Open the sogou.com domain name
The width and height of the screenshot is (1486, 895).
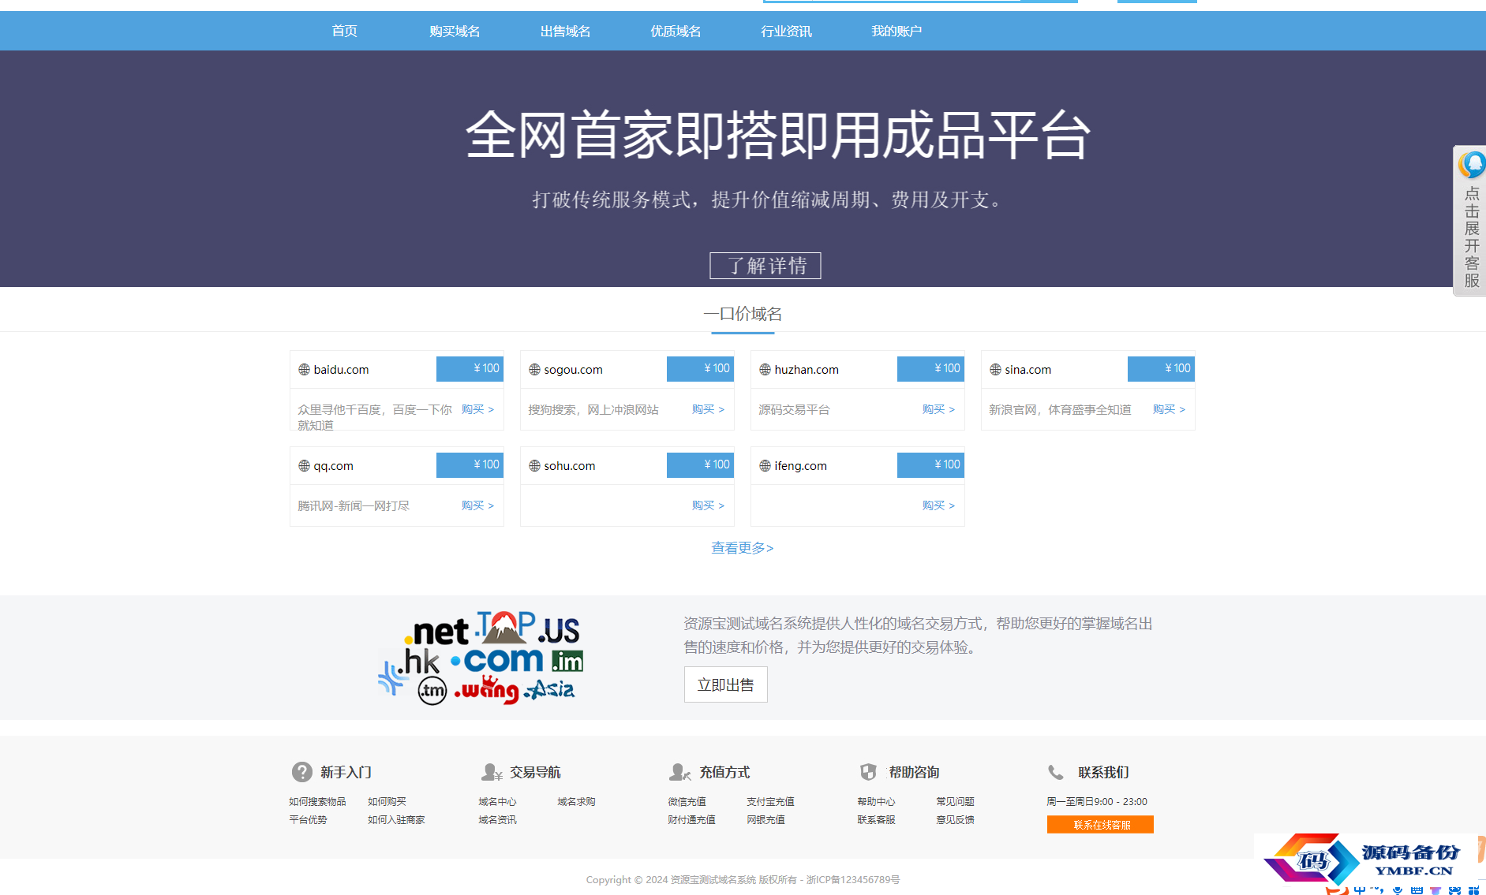573,369
